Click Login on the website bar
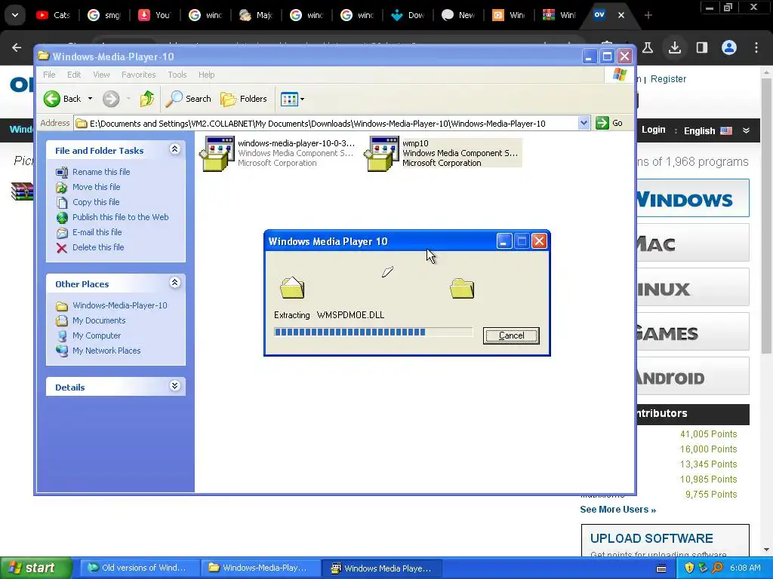Screen dimensions: 773x579 pos(653,130)
